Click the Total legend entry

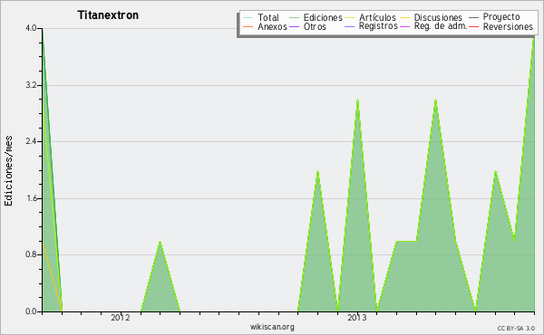[261, 17]
